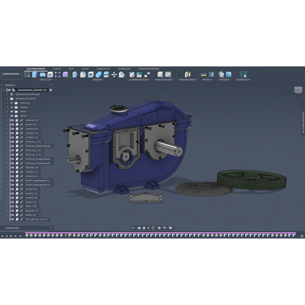Viewport: 305px width, 305px height.
Task: Select the Hole tool
Action: pyautogui.click(x=50, y=74)
